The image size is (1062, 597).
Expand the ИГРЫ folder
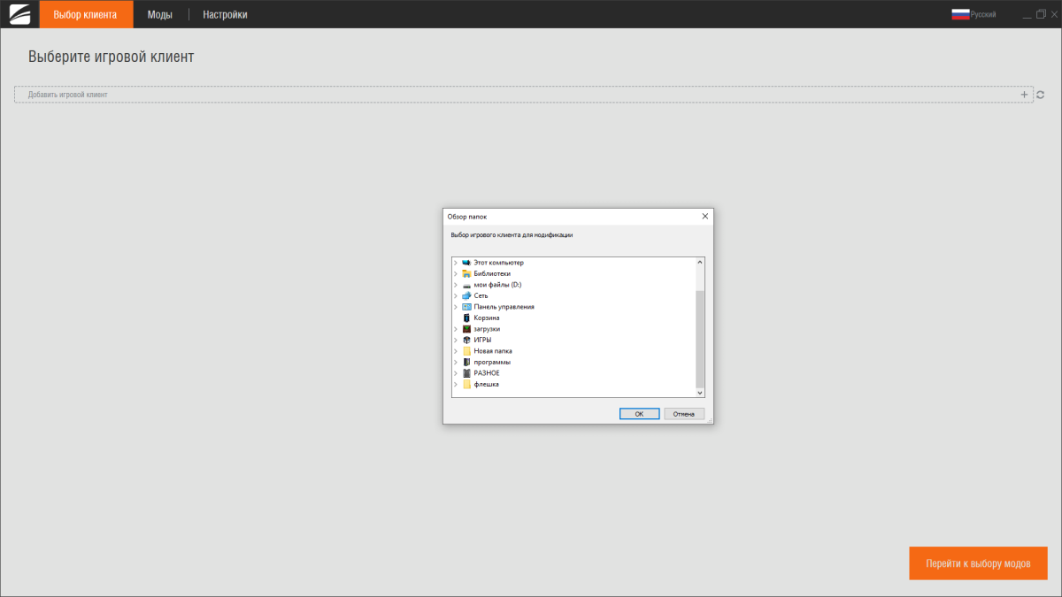tap(456, 340)
